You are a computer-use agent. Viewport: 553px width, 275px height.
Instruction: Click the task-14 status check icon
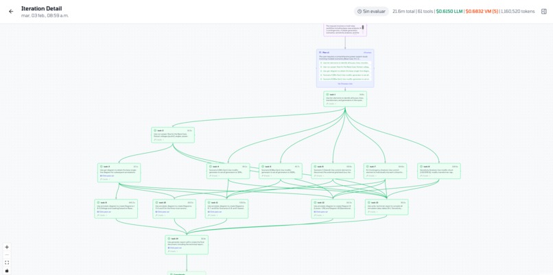click(169, 239)
